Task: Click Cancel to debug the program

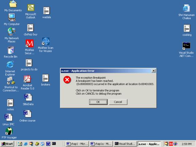Action: [118, 102]
